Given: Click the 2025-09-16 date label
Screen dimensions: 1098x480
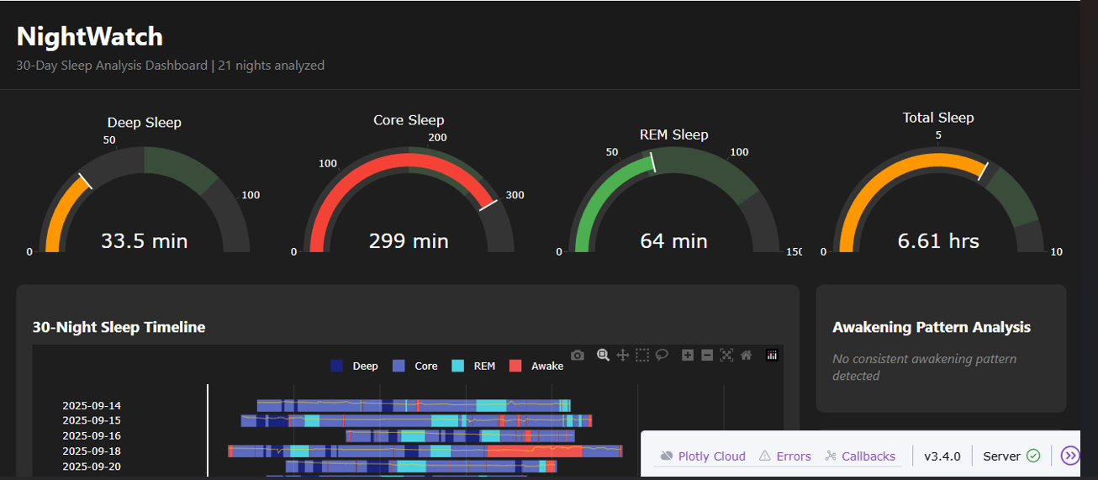Looking at the screenshot, I should click(x=92, y=435).
